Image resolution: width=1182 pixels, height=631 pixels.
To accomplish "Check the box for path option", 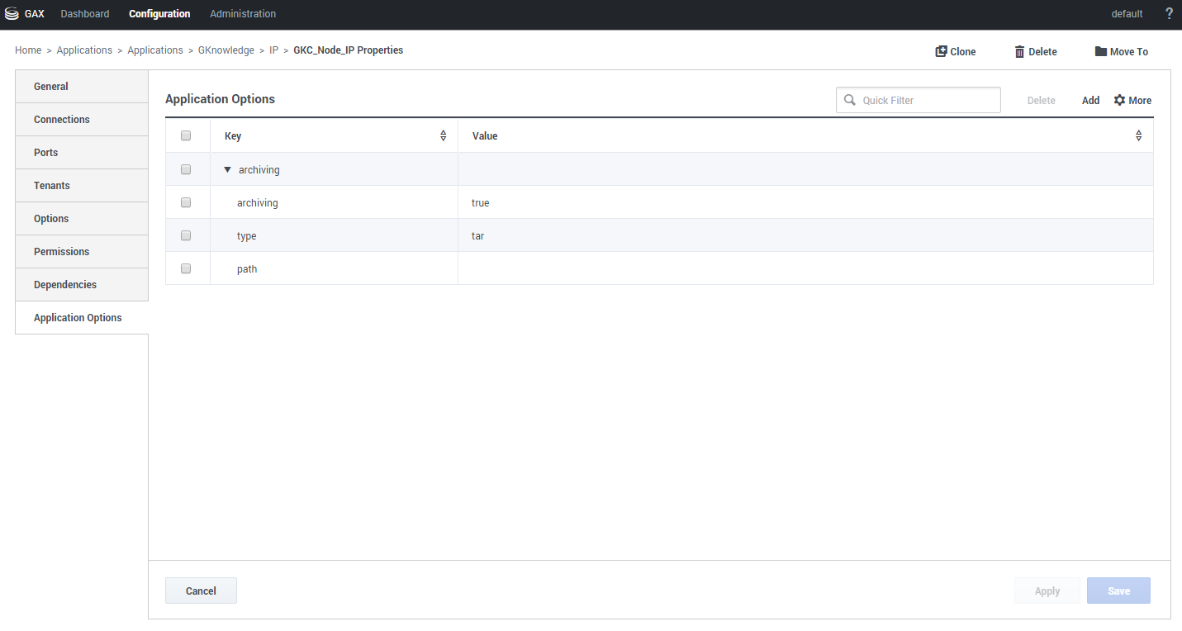I will (x=186, y=268).
